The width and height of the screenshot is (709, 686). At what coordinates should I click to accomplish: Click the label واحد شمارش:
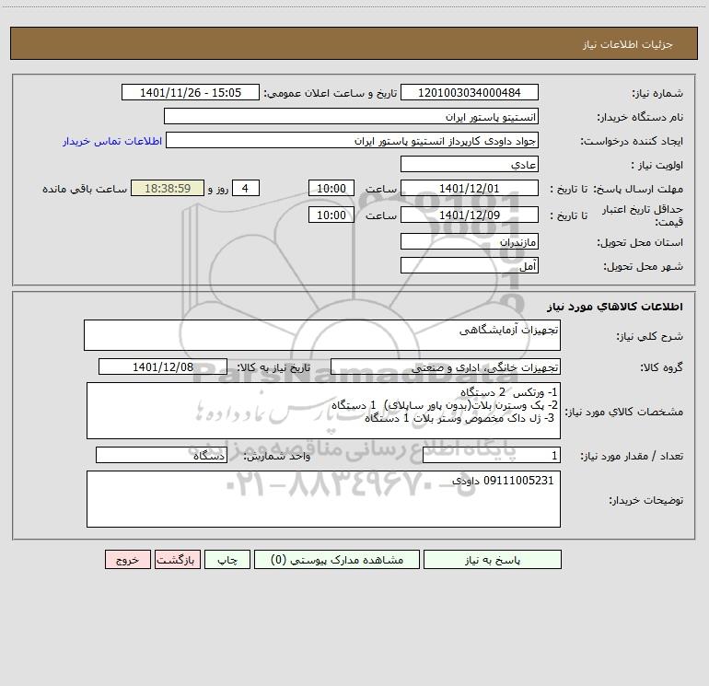(x=277, y=457)
